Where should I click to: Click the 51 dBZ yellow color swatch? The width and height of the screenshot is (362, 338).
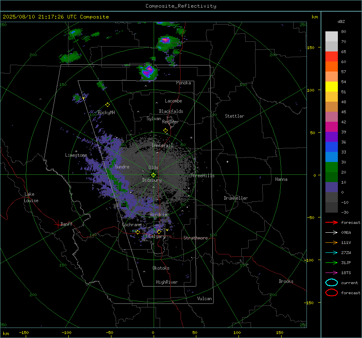point(331,86)
